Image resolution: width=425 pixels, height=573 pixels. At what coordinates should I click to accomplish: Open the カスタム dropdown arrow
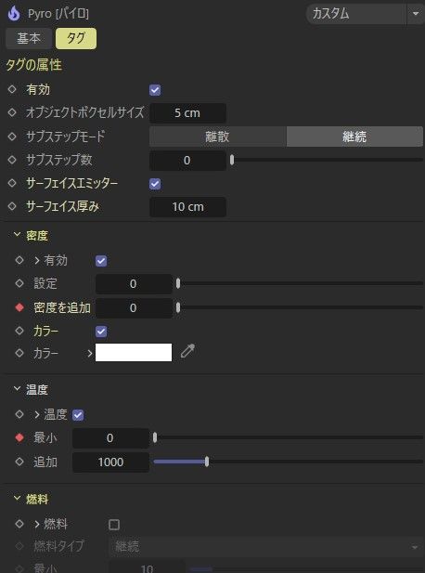[416, 14]
